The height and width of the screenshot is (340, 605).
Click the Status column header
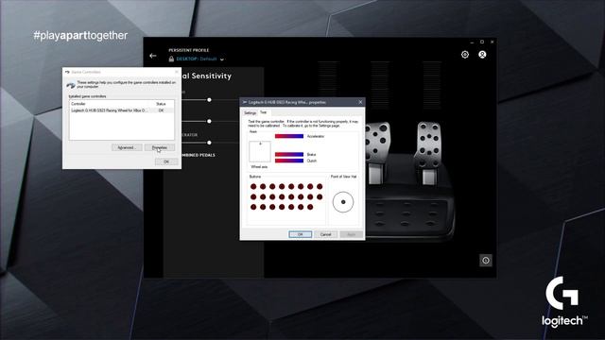pos(161,104)
